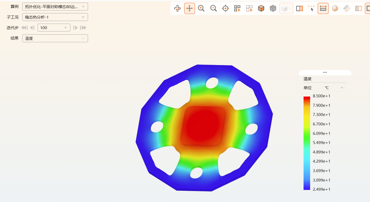Switch to wireframe mesh cube display

pos(273,9)
